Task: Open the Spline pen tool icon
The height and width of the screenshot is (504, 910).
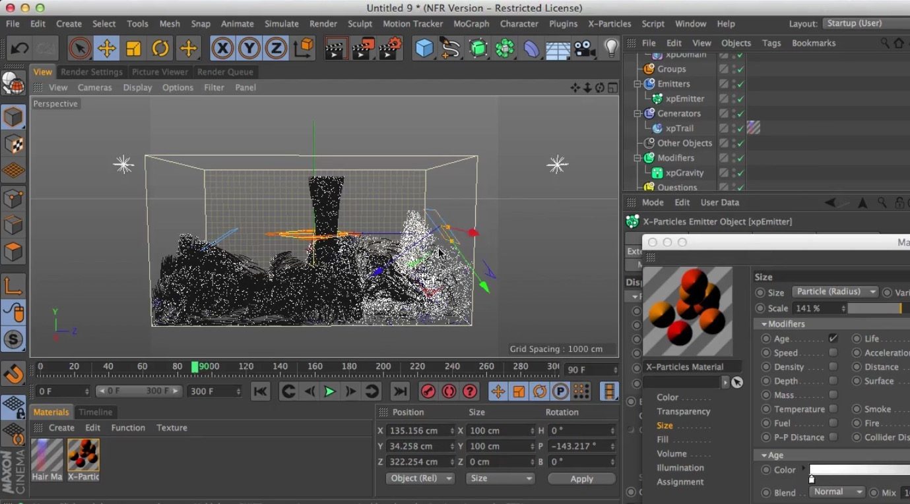Action: [x=451, y=48]
